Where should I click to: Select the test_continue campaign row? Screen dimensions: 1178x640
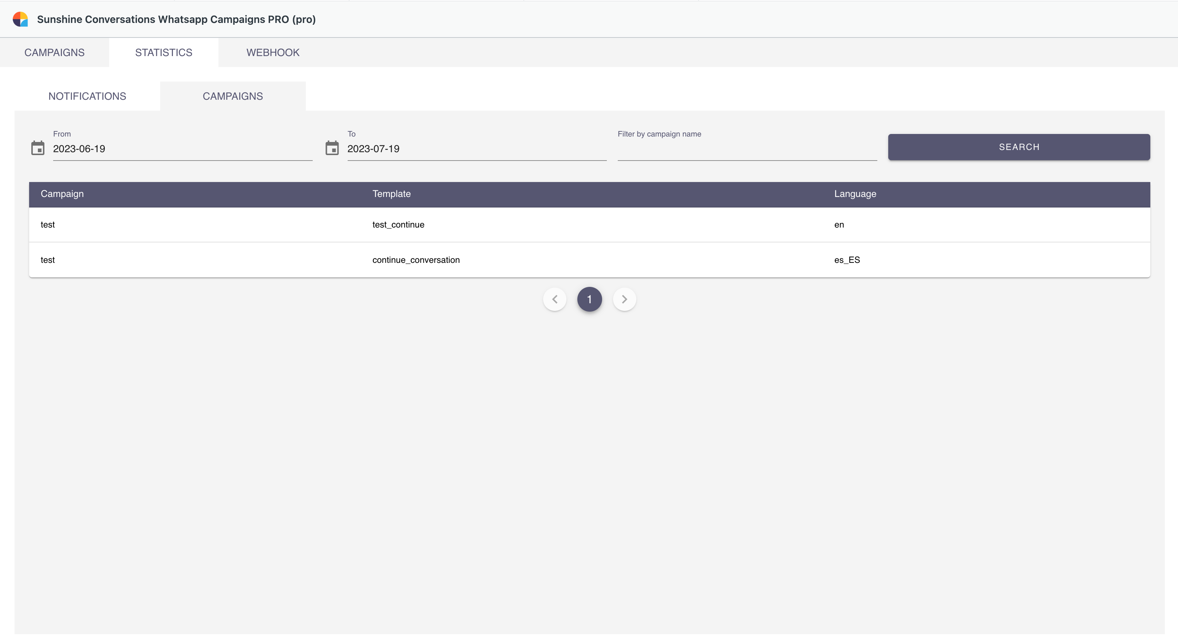click(x=398, y=225)
